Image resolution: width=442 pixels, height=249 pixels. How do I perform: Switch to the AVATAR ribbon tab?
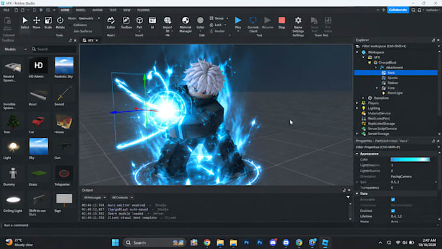click(x=97, y=10)
